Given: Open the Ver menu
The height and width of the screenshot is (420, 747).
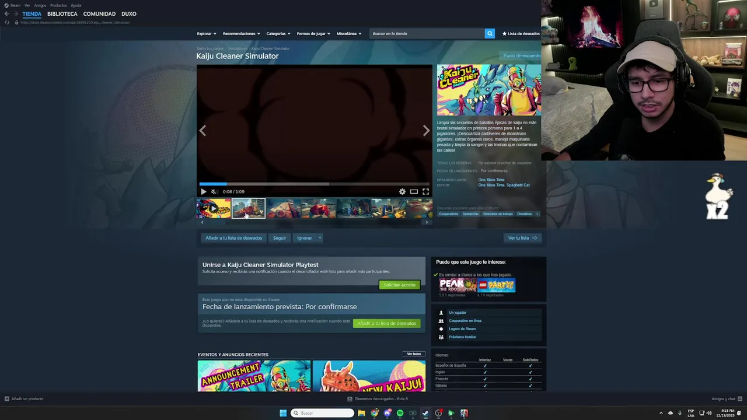Looking at the screenshot, I should coord(27,5).
